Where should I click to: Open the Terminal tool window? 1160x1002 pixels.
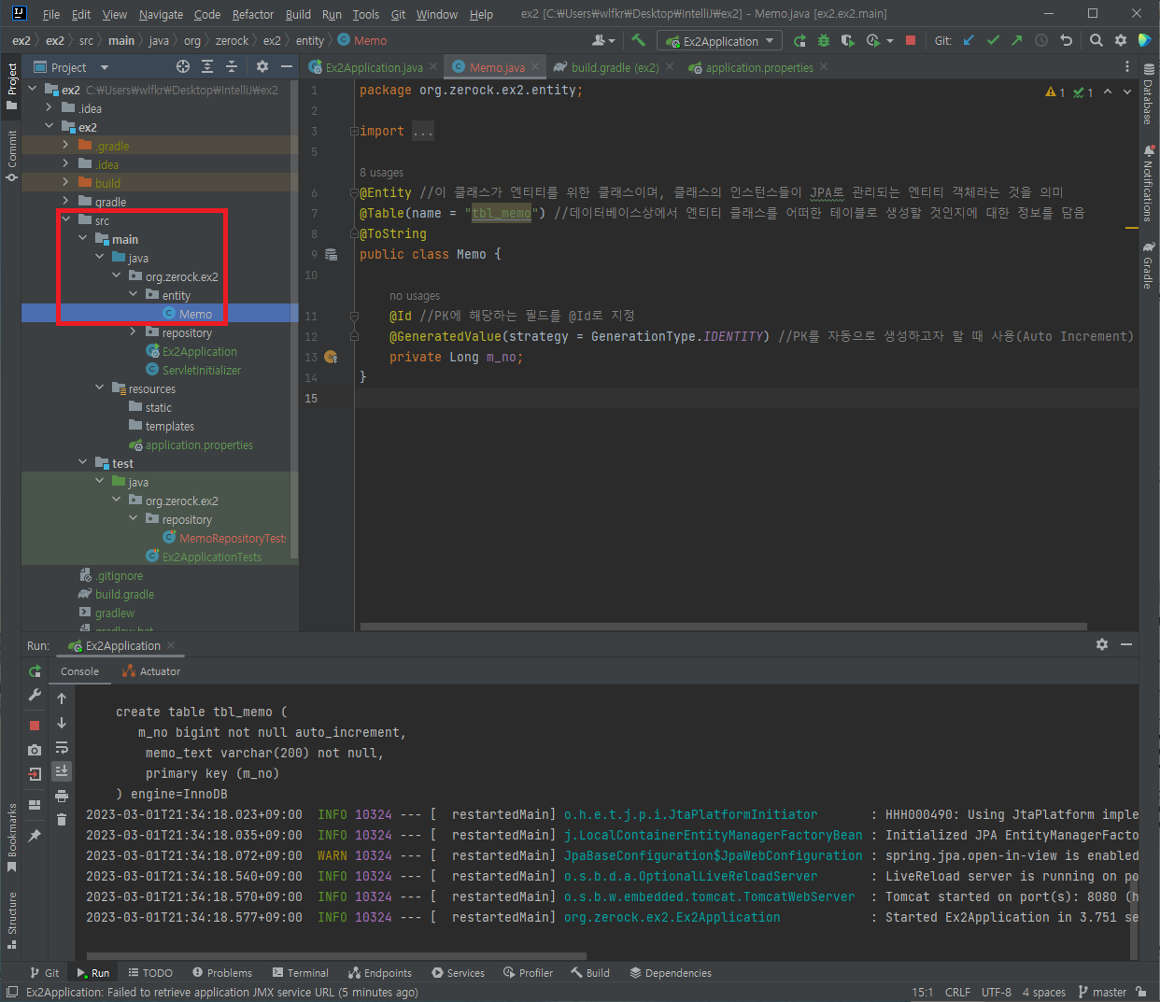coord(300,973)
